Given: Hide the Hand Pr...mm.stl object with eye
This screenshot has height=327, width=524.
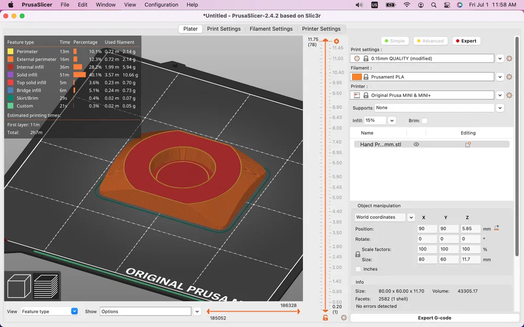Looking at the screenshot, I should click(416, 144).
